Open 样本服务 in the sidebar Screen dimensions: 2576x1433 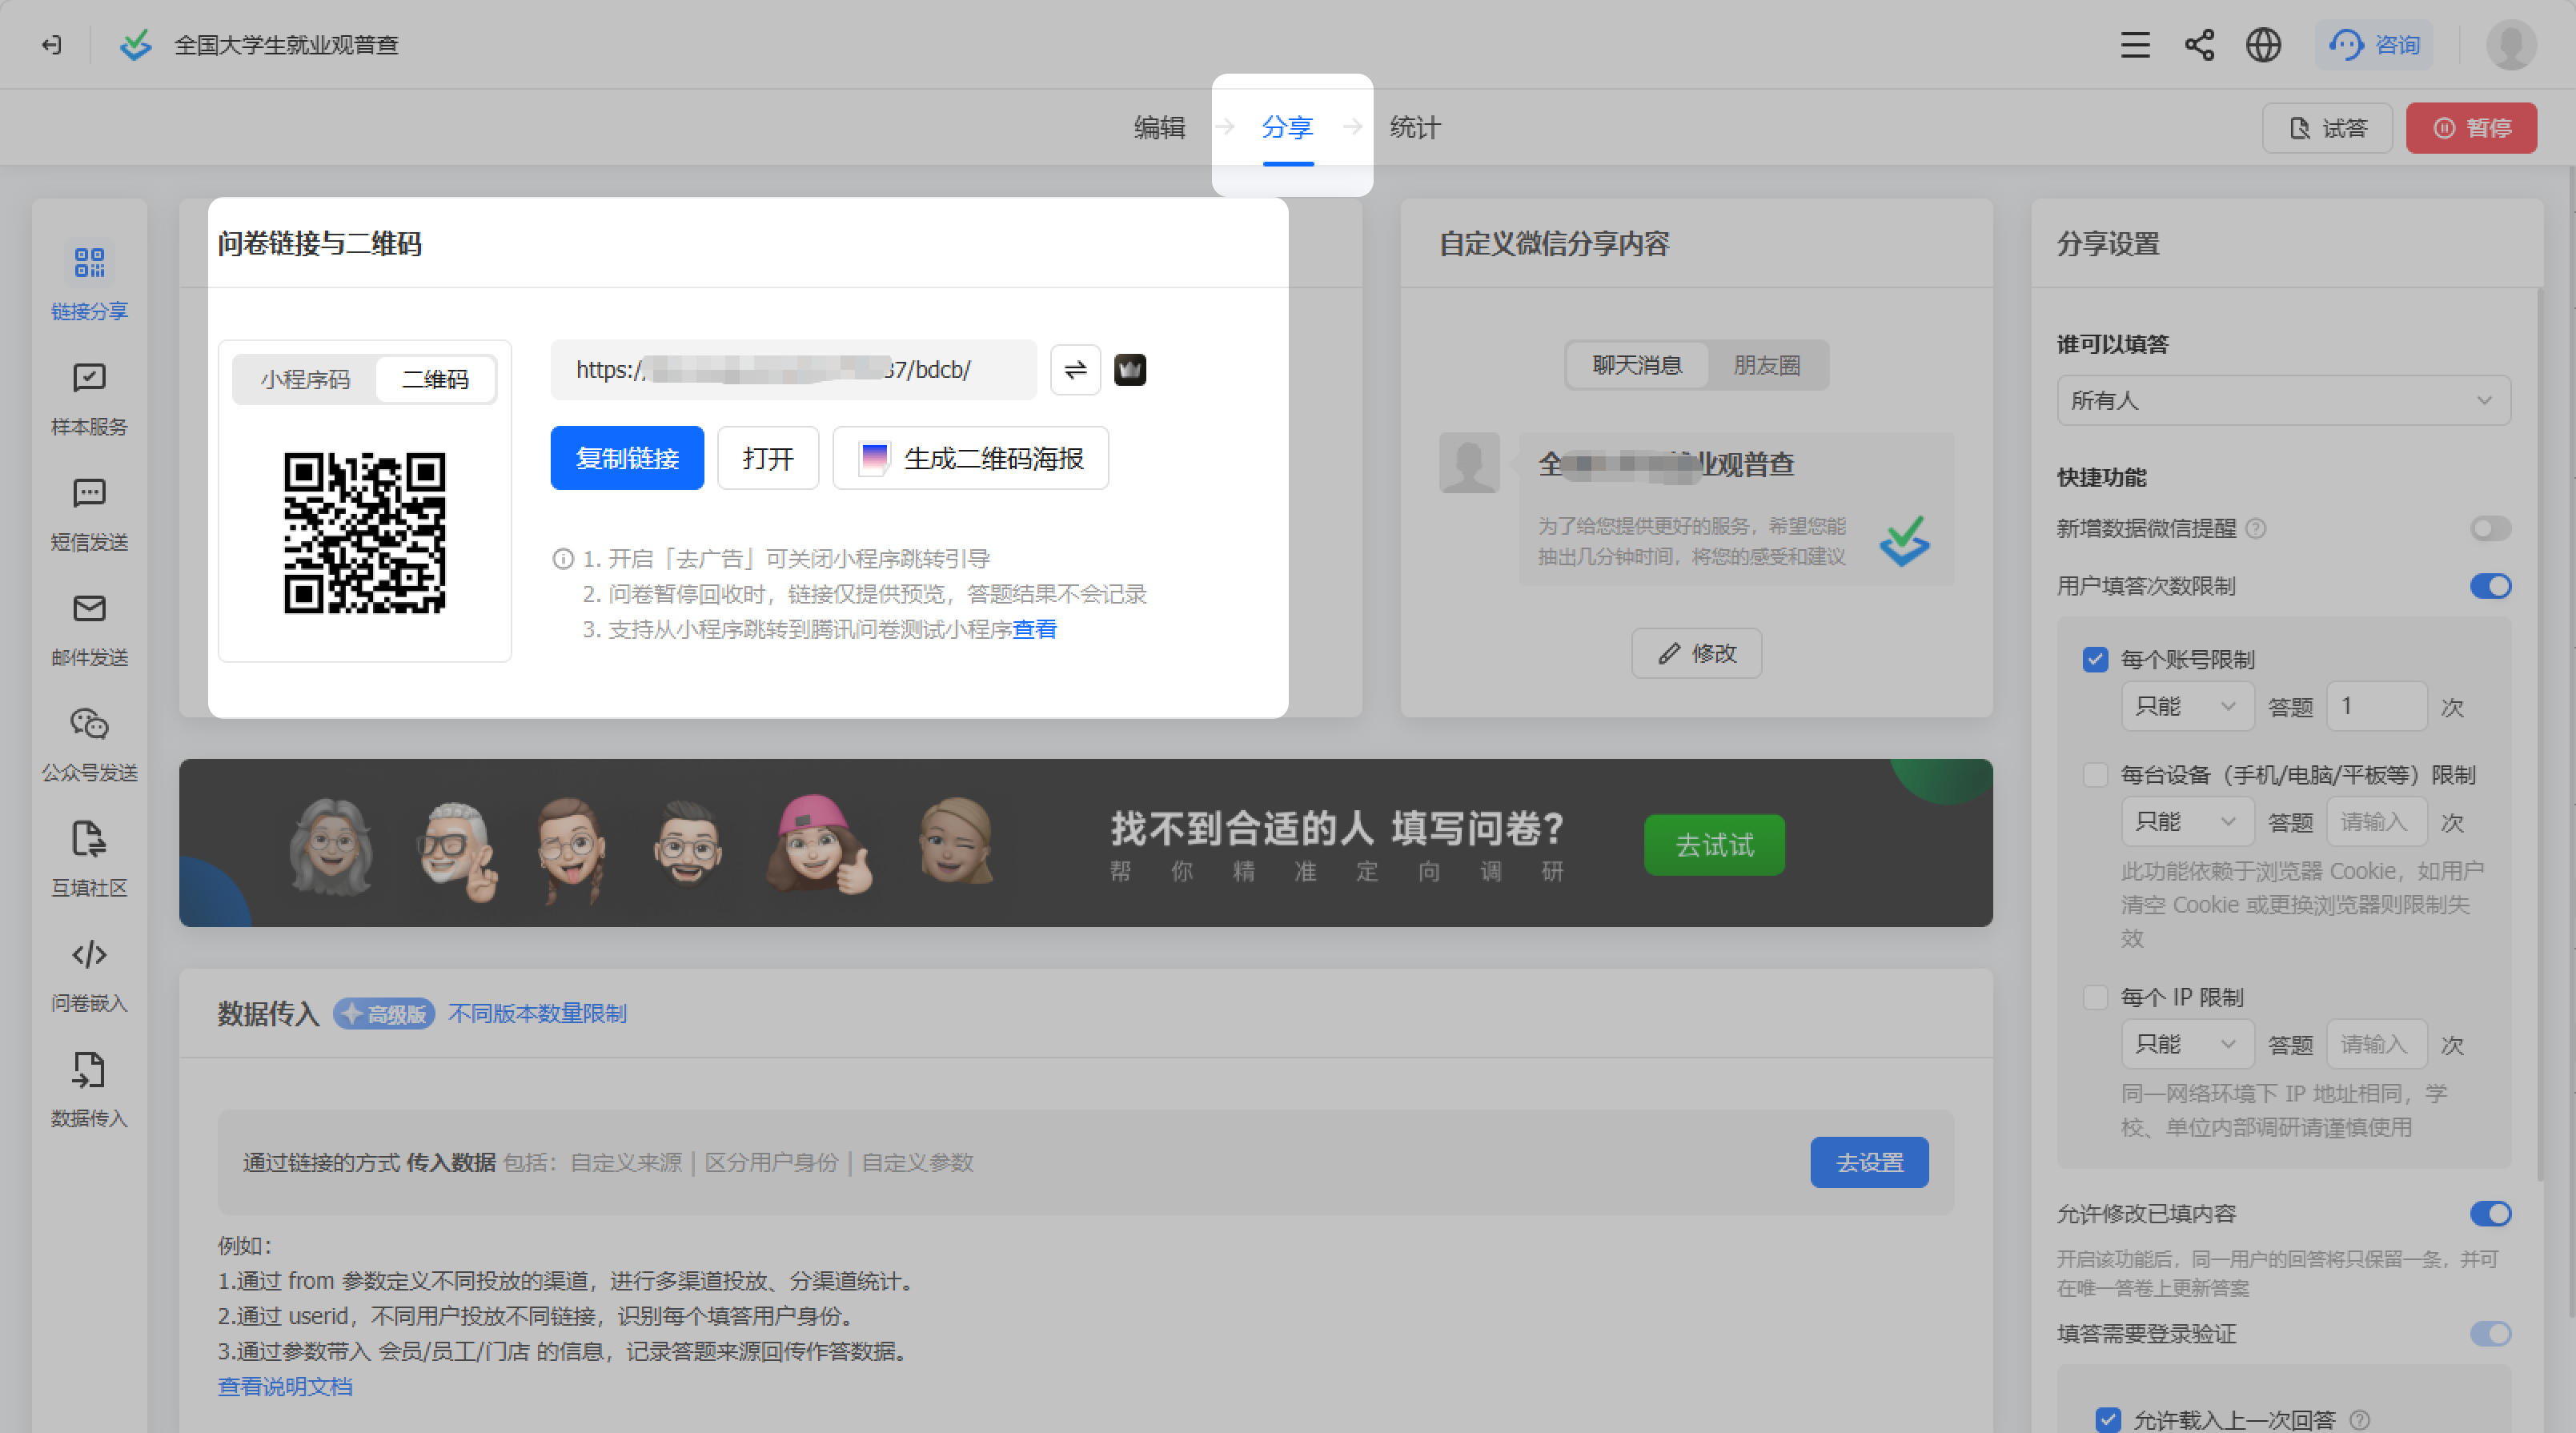(x=89, y=398)
